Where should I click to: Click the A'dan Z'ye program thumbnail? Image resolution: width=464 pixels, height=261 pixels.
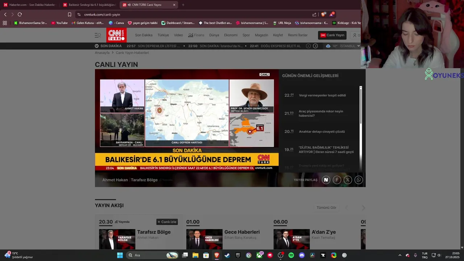(x=292, y=239)
